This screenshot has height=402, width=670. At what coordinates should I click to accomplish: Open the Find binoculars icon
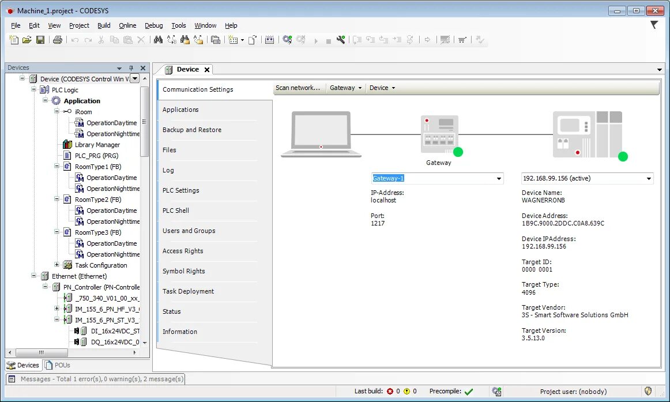(158, 40)
